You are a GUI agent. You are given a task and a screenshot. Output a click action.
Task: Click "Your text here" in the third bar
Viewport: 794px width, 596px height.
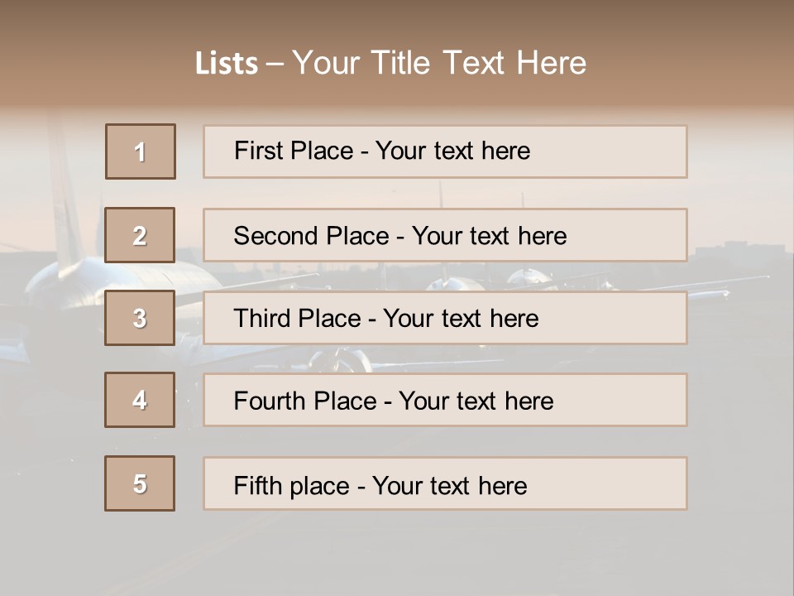click(x=461, y=319)
